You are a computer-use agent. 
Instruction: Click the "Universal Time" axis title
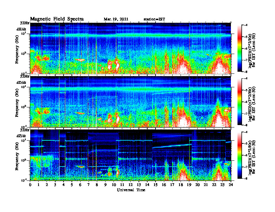coord(131,190)
